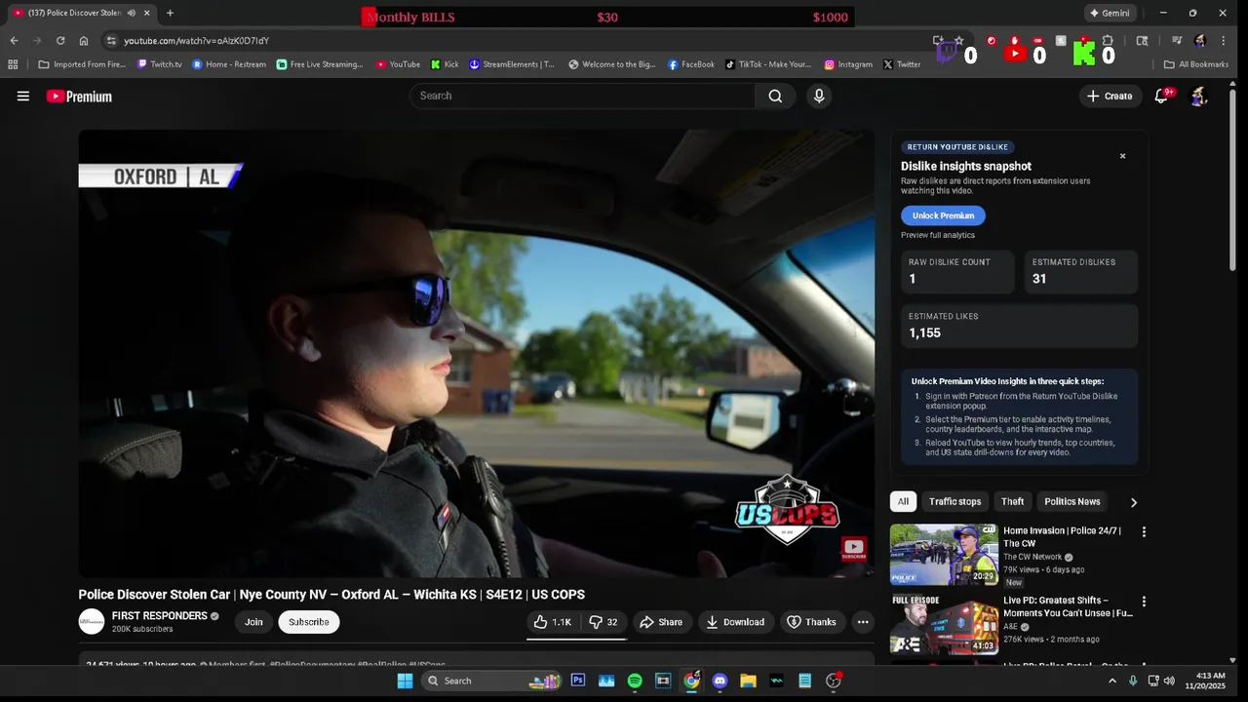
Task: Open Chrome extensions puzzle icon
Action: tap(1108, 41)
